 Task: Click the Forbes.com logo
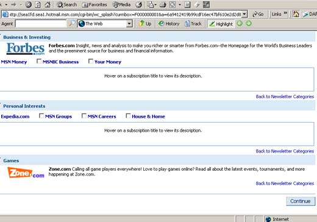[x=26, y=49]
